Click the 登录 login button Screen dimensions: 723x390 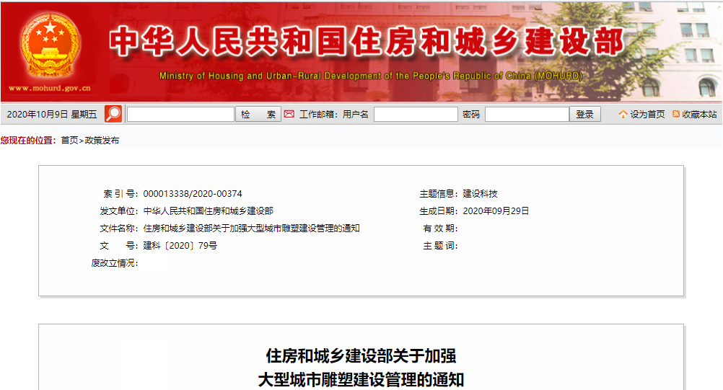click(584, 114)
